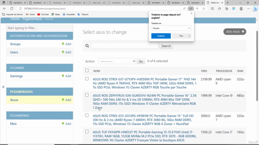Open Authentication and Authorization section header
259x145 pixels.
40,36
